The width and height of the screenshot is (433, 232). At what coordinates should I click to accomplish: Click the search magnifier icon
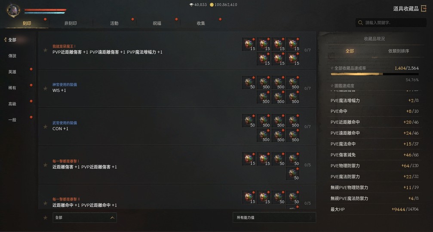(x=360, y=23)
